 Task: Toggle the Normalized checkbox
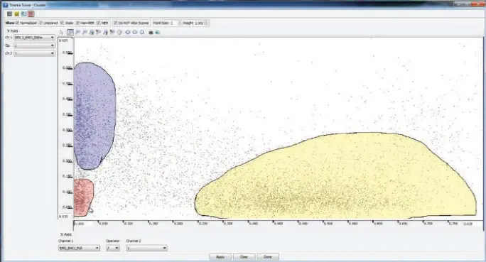pyautogui.click(x=18, y=23)
